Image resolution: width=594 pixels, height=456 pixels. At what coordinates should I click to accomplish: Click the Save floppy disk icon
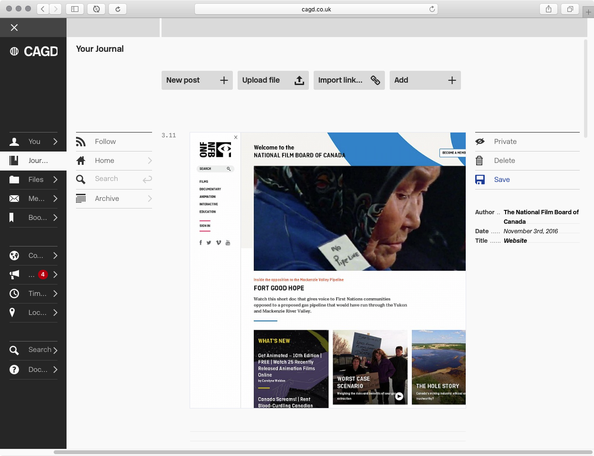coord(480,180)
